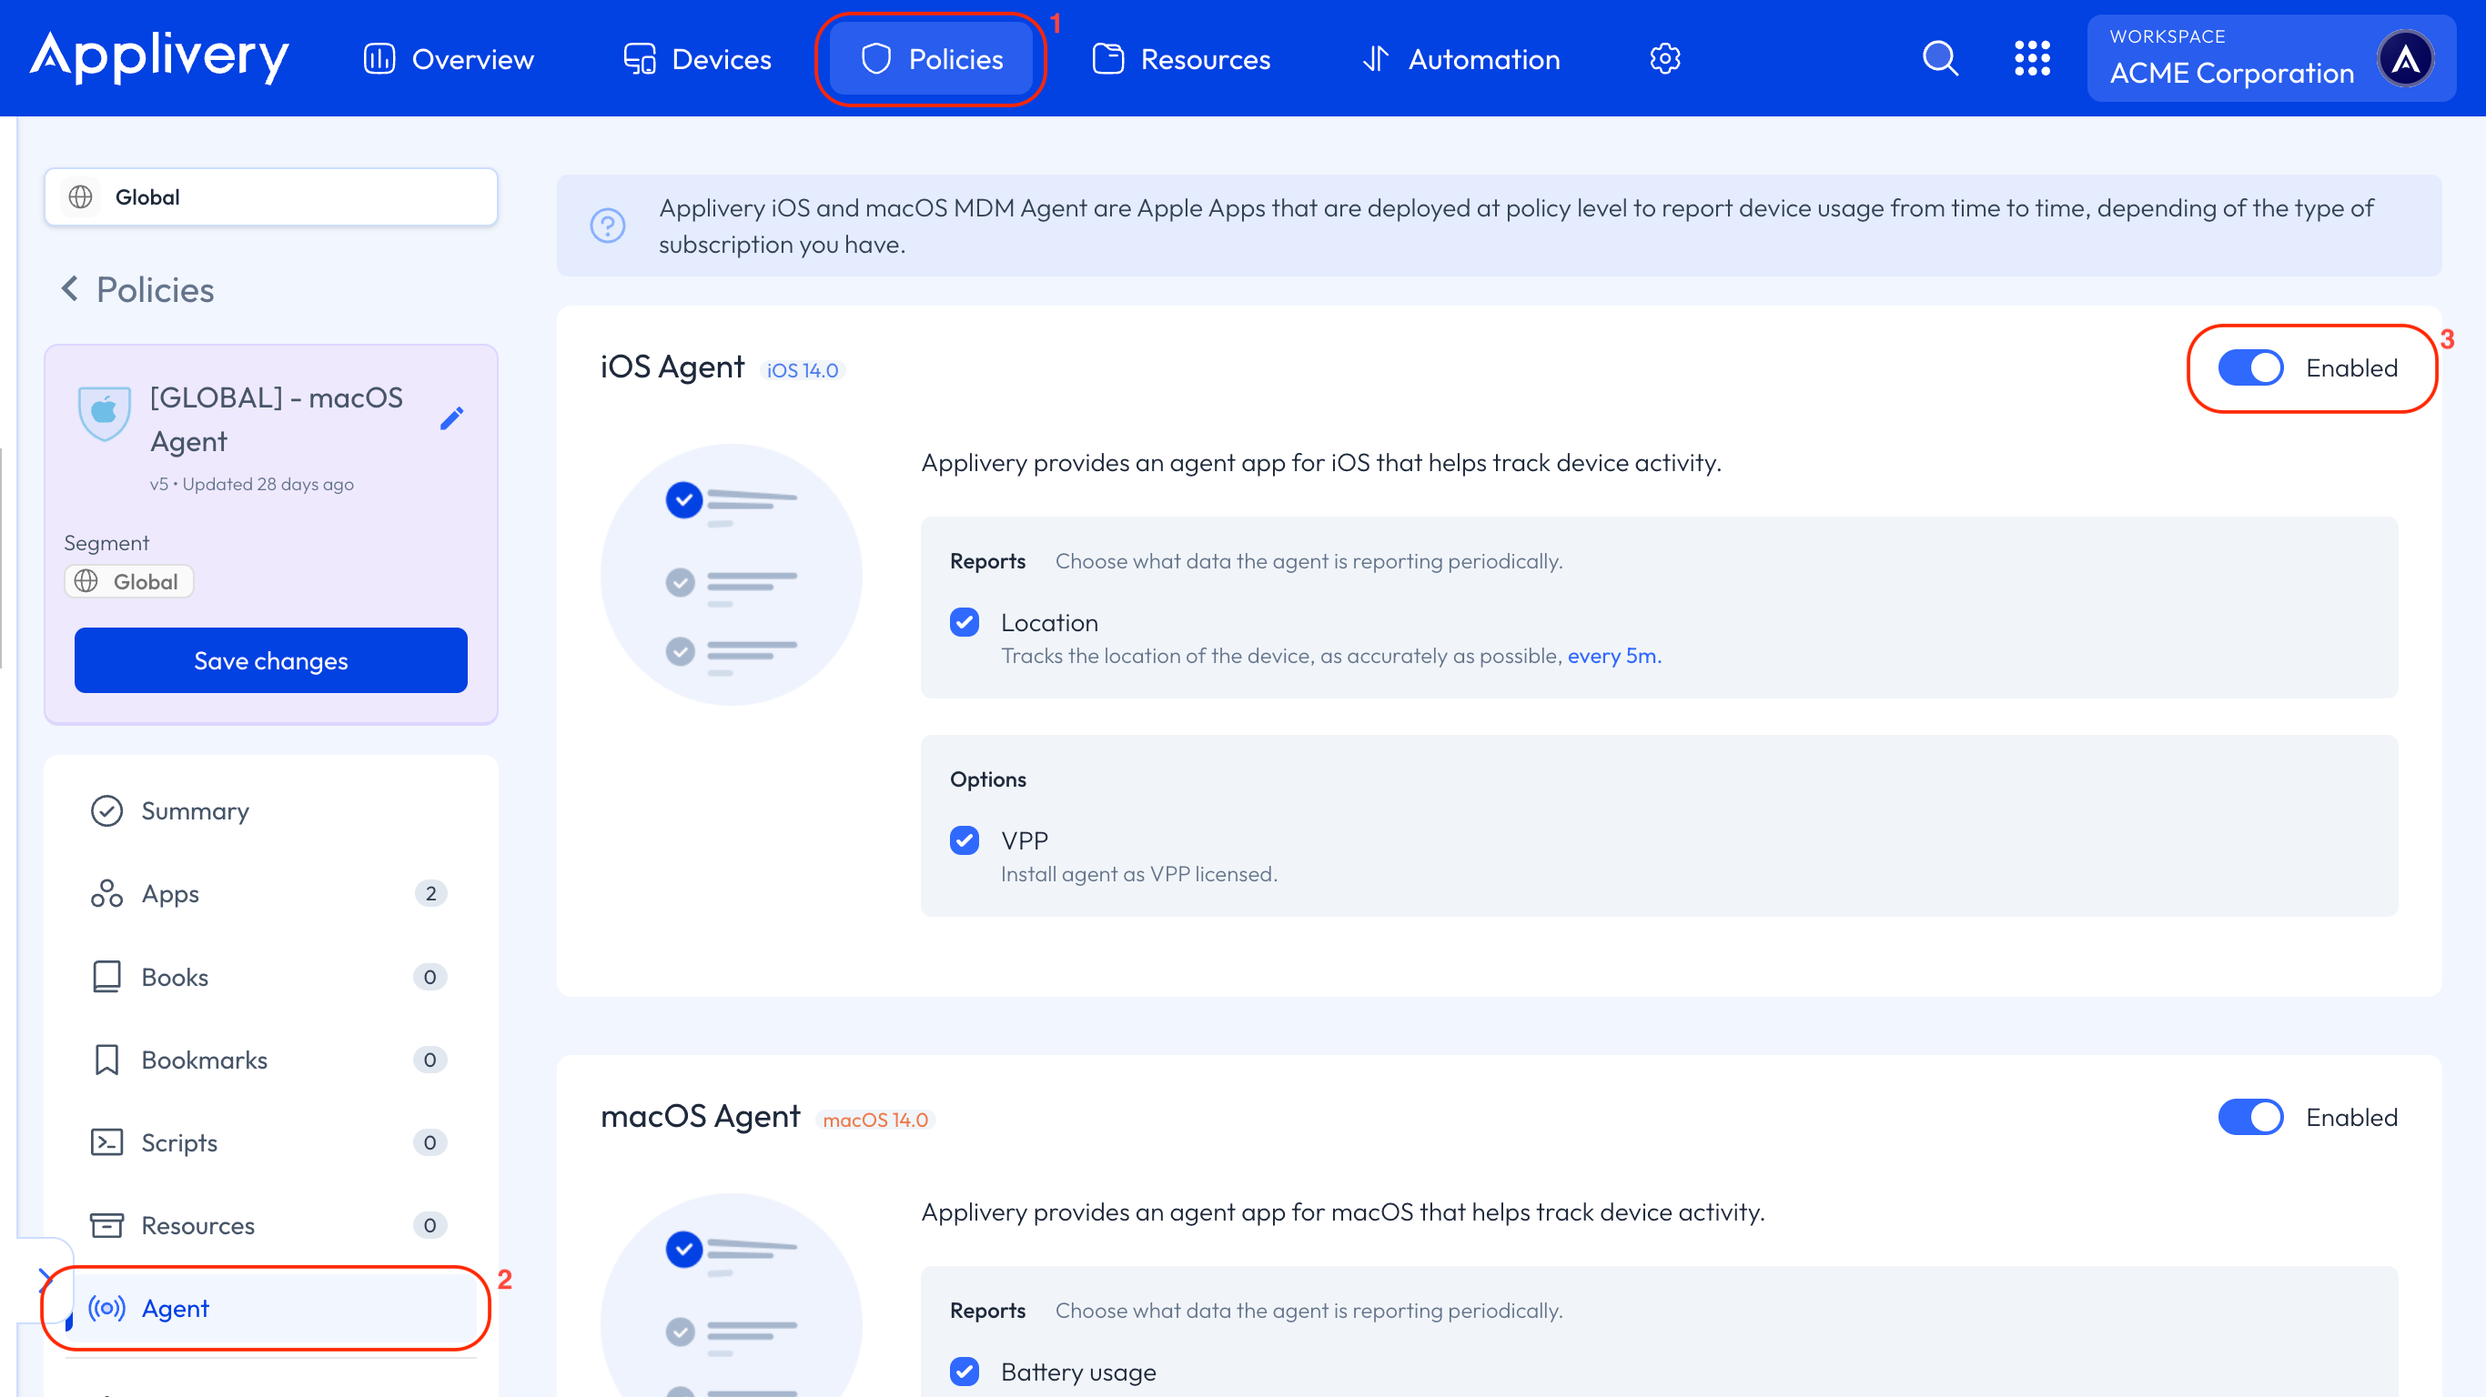The image size is (2486, 1397).
Task: Go to the Devices tab
Action: pyautogui.click(x=697, y=59)
